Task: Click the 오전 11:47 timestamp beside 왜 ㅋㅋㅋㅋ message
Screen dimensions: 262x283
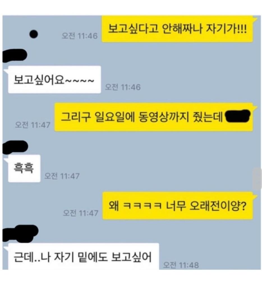Action: (81, 213)
